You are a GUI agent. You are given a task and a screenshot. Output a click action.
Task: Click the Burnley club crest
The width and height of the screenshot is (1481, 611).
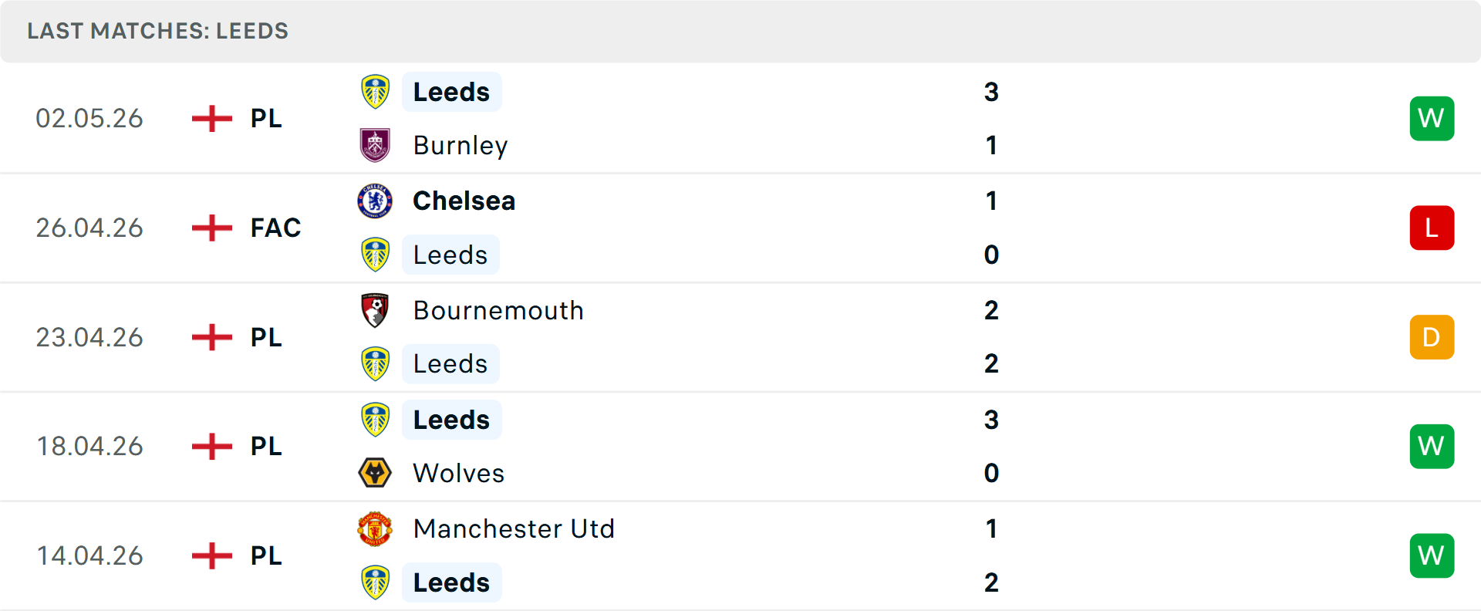pyautogui.click(x=375, y=145)
